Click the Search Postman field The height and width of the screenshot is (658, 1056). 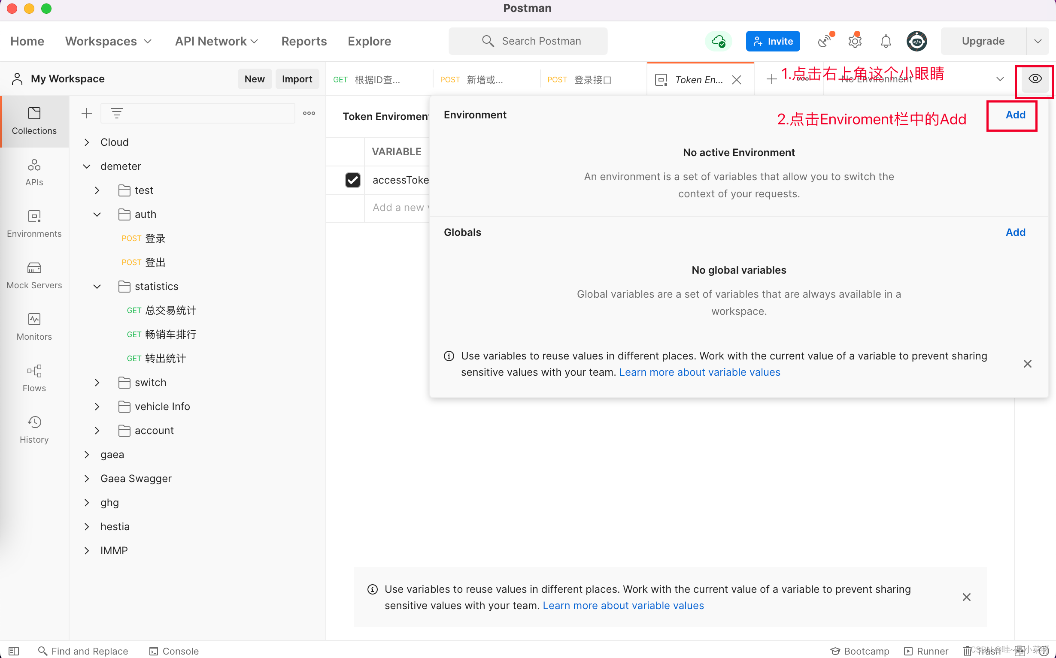tap(528, 41)
